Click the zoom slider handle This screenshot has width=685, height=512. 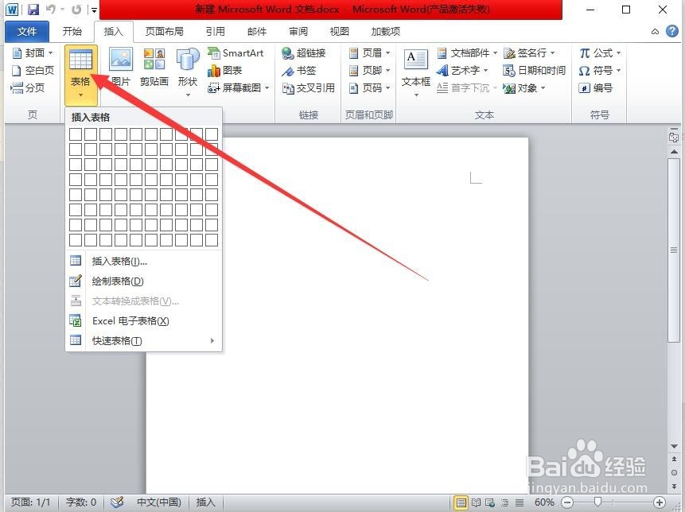[597, 502]
